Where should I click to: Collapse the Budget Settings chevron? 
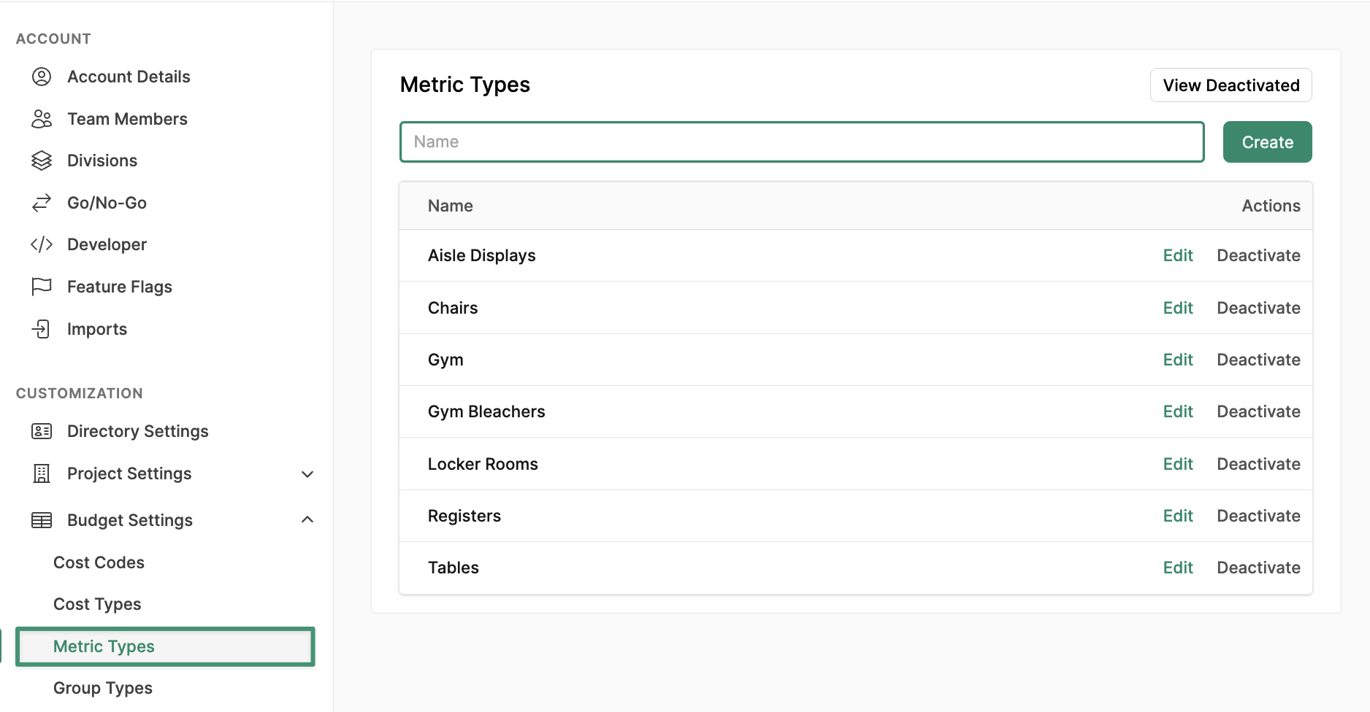(307, 519)
